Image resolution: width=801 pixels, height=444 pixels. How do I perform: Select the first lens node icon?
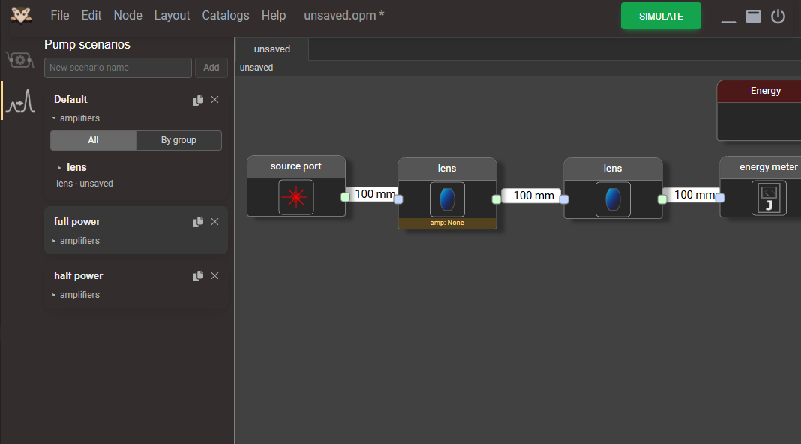tap(447, 199)
